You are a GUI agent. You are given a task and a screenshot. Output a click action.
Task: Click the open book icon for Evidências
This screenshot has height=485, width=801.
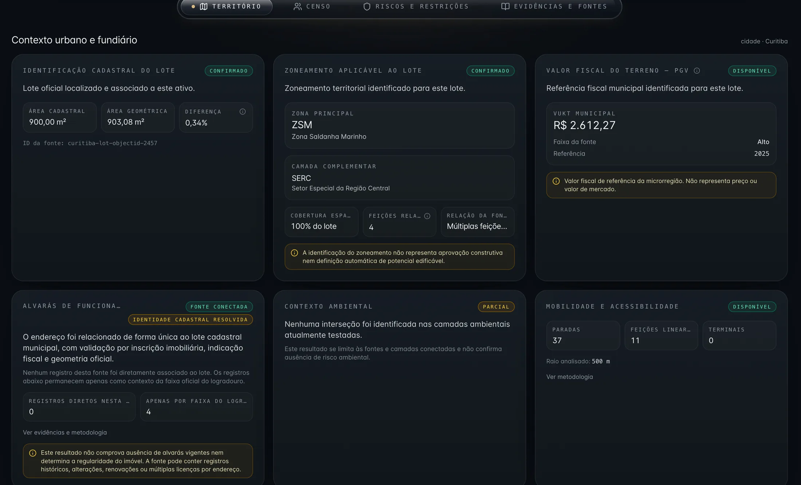pos(505,7)
